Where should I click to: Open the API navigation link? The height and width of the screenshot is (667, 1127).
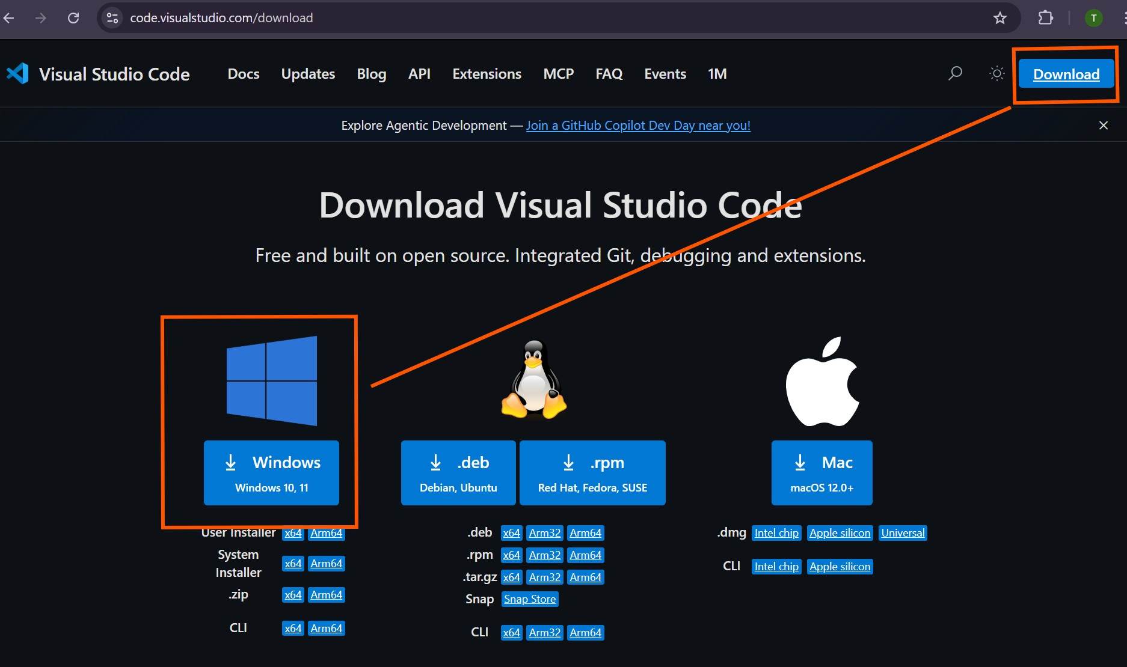click(x=419, y=73)
